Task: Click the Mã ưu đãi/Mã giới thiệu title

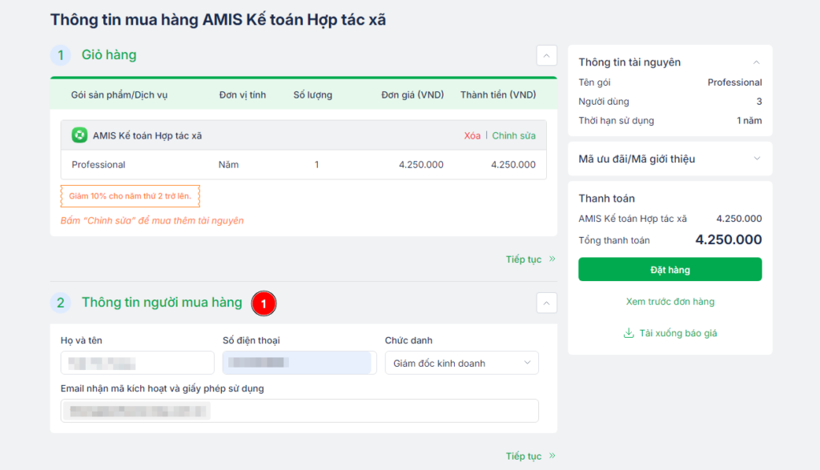Action: [637, 159]
